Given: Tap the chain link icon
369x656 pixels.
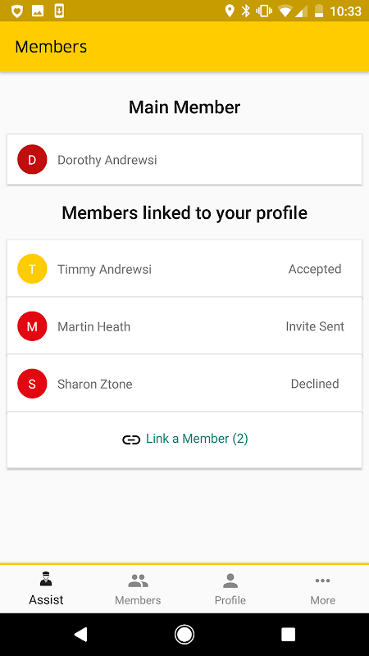Looking at the screenshot, I should [131, 440].
